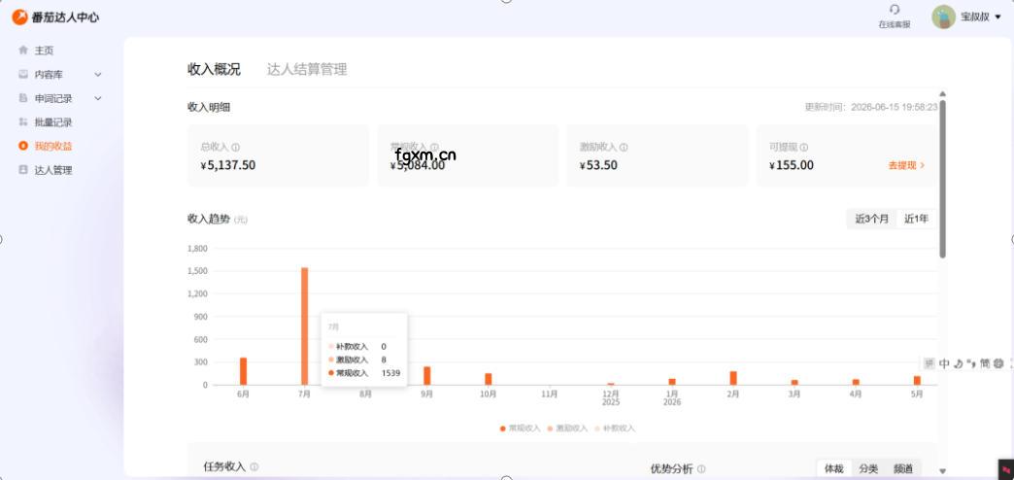Expand the 内容库 chevron
Image resolution: width=1014 pixels, height=480 pixels.
pyautogui.click(x=98, y=75)
